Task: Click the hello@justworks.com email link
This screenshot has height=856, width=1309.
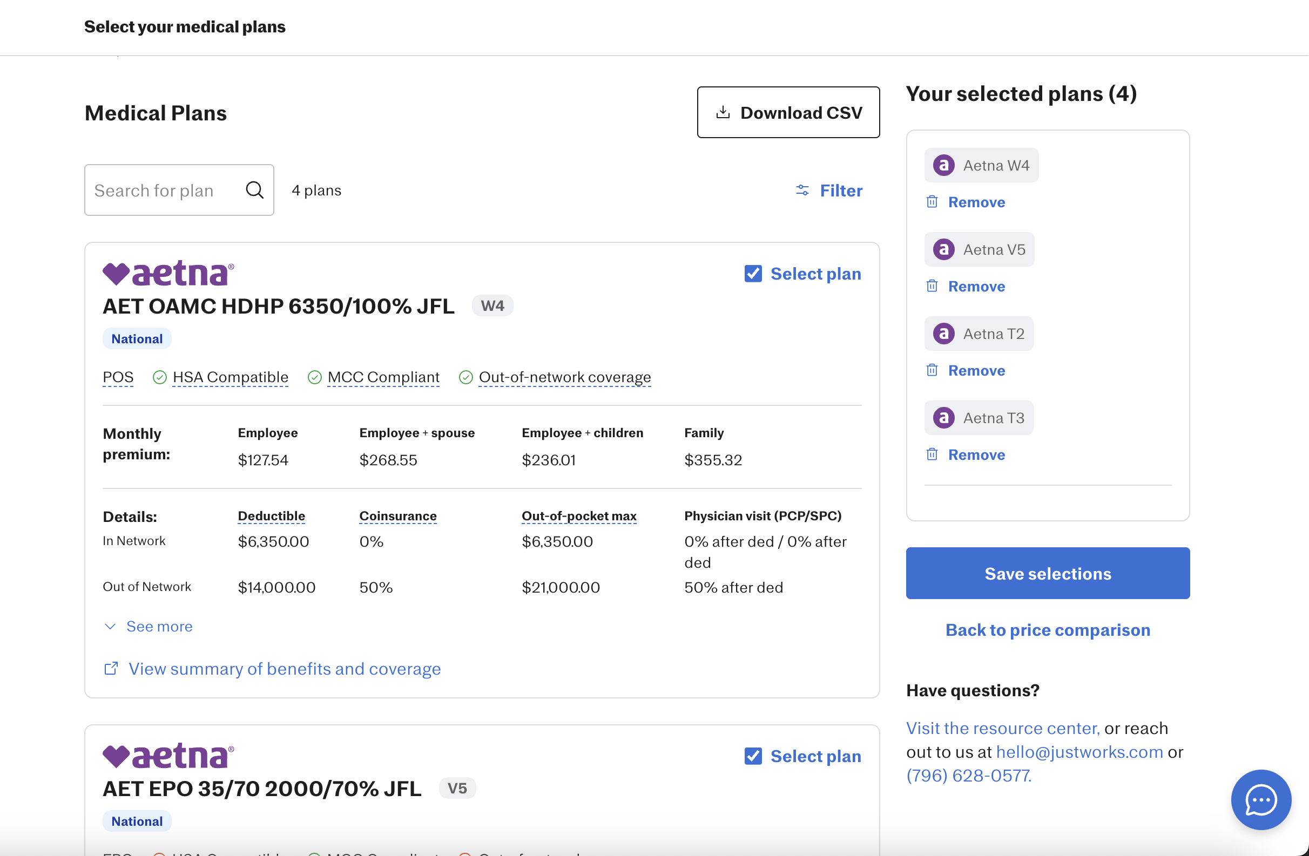Action: tap(1079, 751)
